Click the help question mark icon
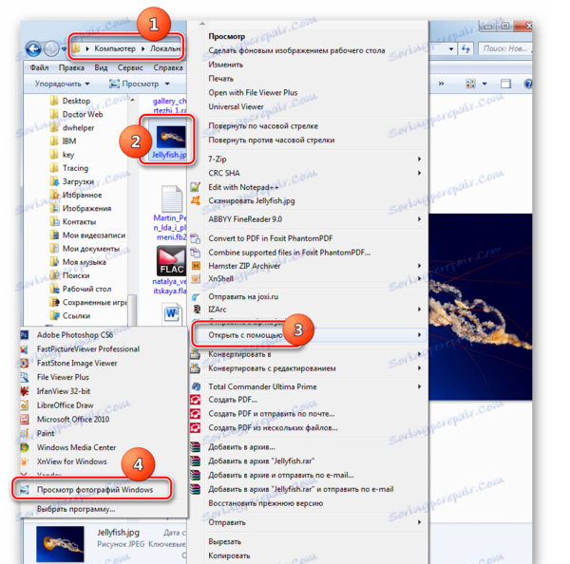This screenshot has width=570, height=564. point(528,84)
